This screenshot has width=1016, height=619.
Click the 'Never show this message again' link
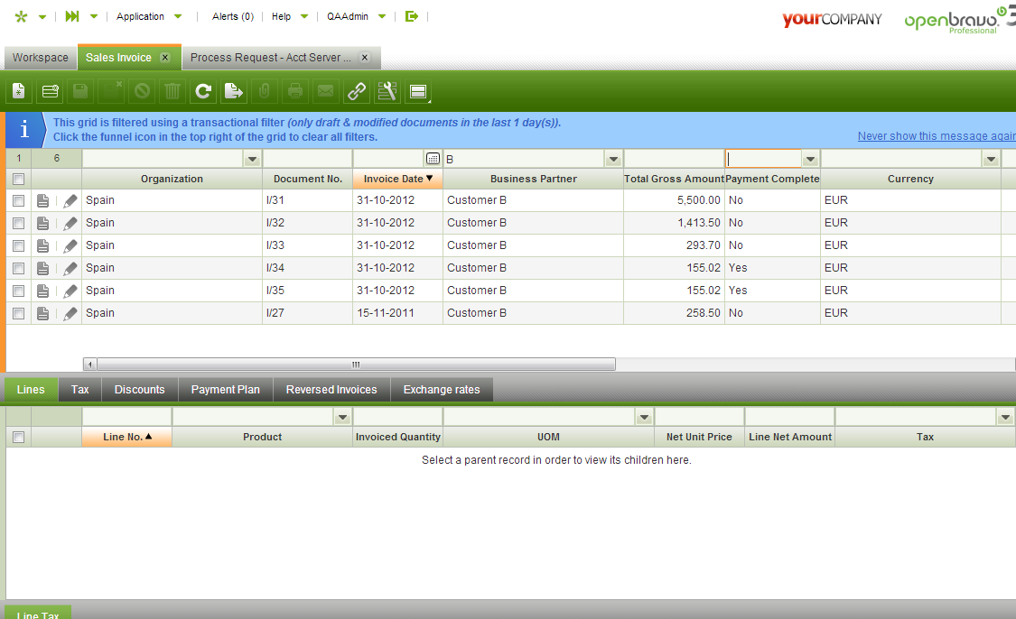[936, 136]
